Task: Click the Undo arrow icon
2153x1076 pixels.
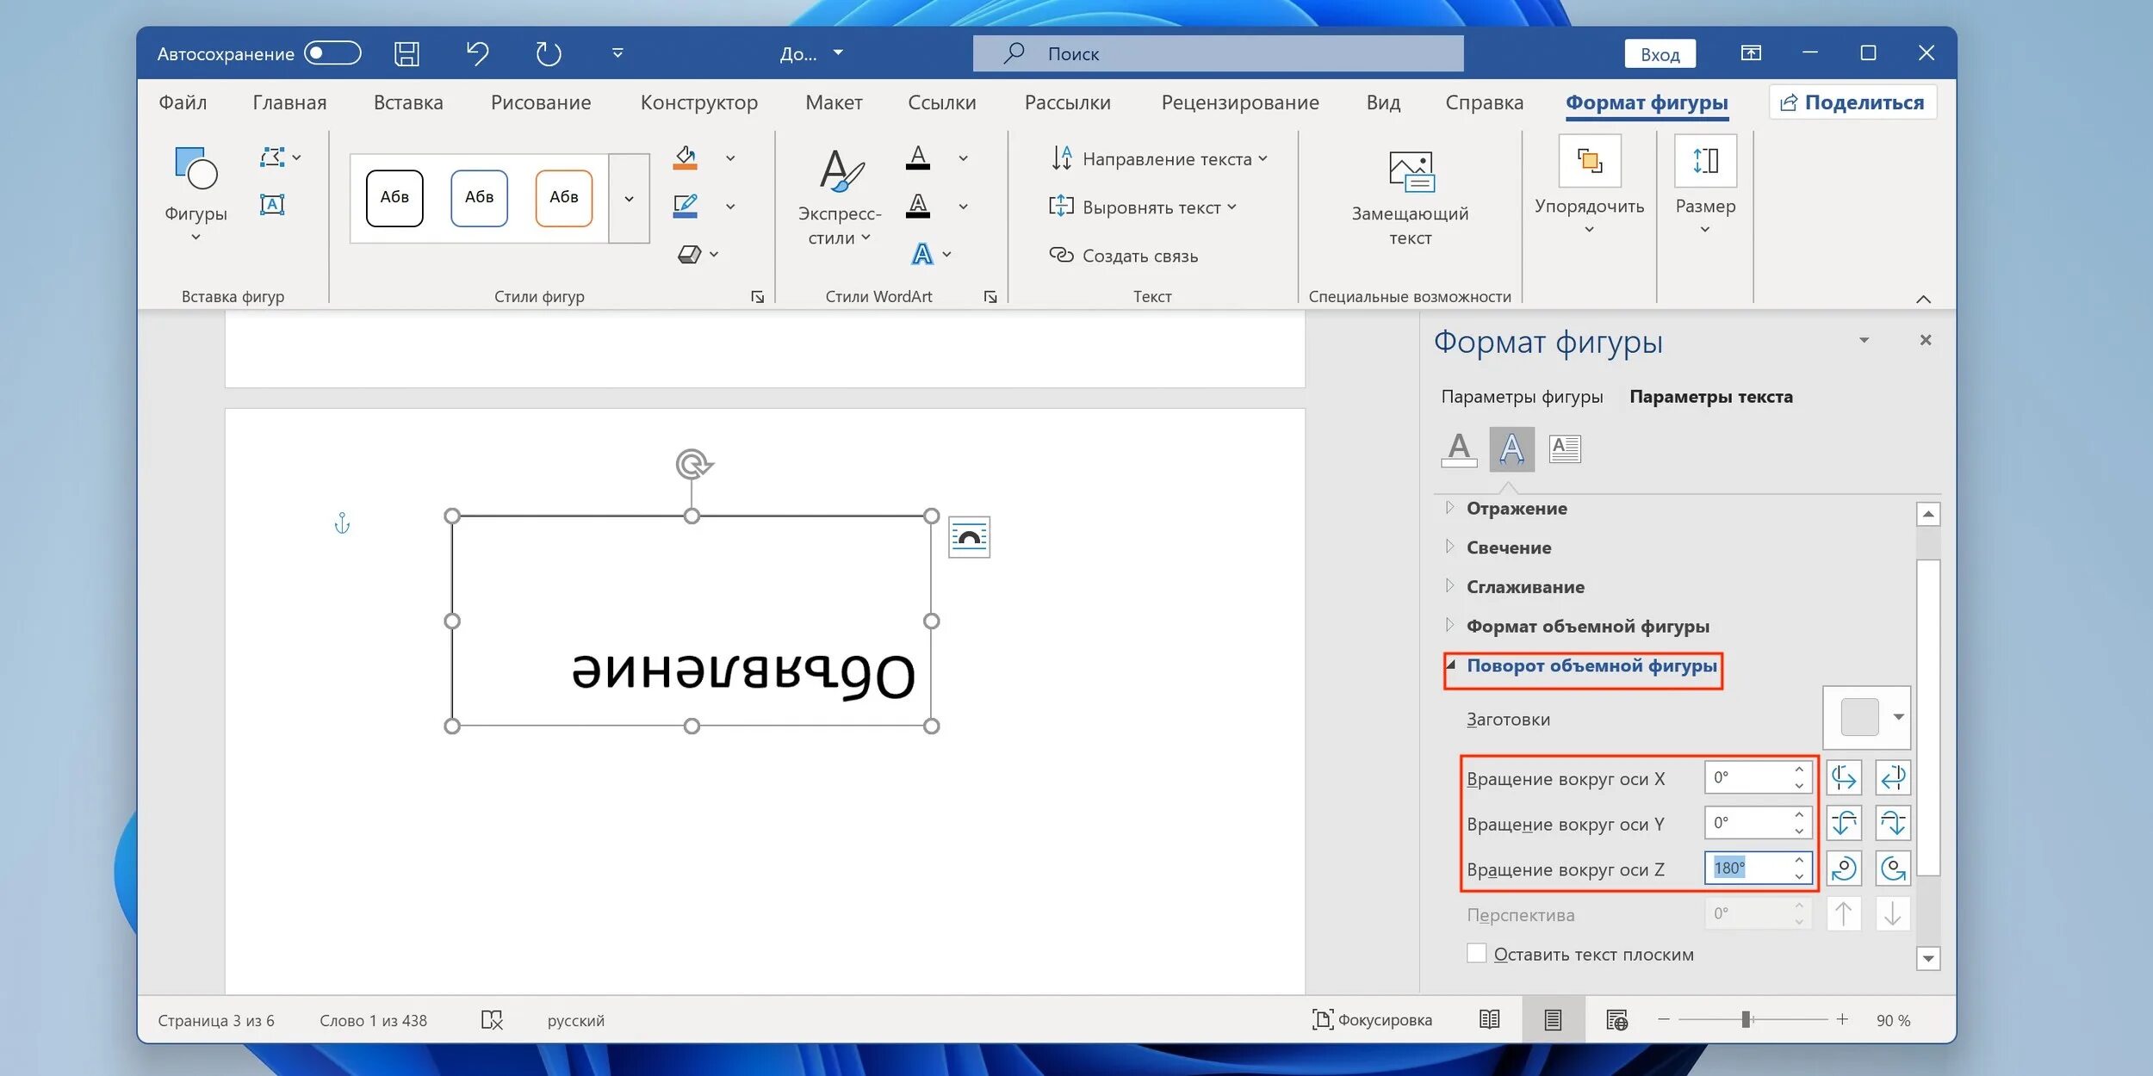Action: [x=477, y=53]
